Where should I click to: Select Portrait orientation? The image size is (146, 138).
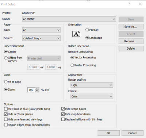tap(87, 30)
